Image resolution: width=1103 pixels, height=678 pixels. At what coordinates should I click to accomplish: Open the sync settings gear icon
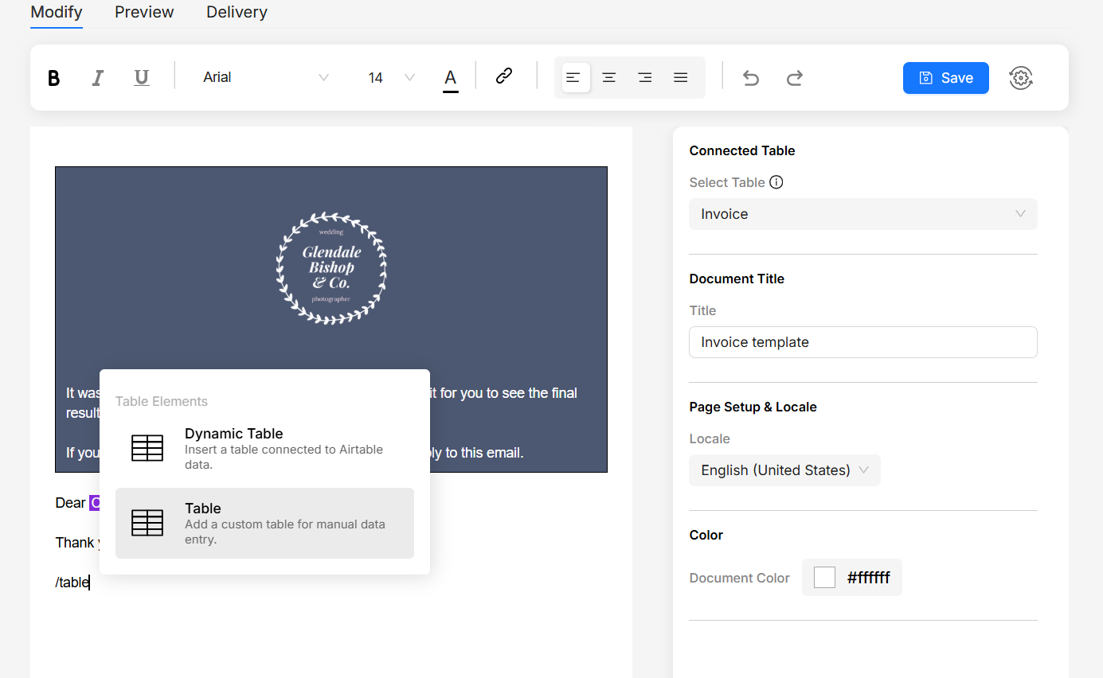click(x=1020, y=77)
